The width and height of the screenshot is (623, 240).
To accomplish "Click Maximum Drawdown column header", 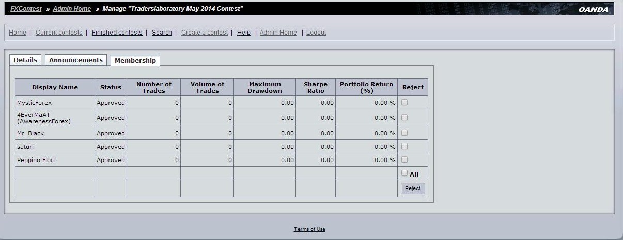I will pos(264,87).
